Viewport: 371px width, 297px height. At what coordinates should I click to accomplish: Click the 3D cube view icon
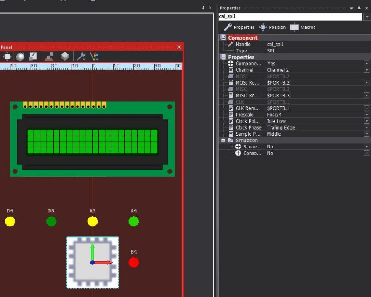[x=64, y=57]
